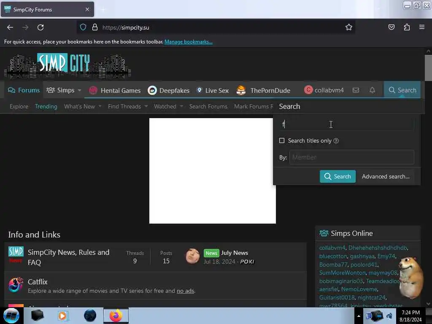Open SimpCity News, Rules and FAQ forum
The image size is (432, 324).
coord(69,257)
